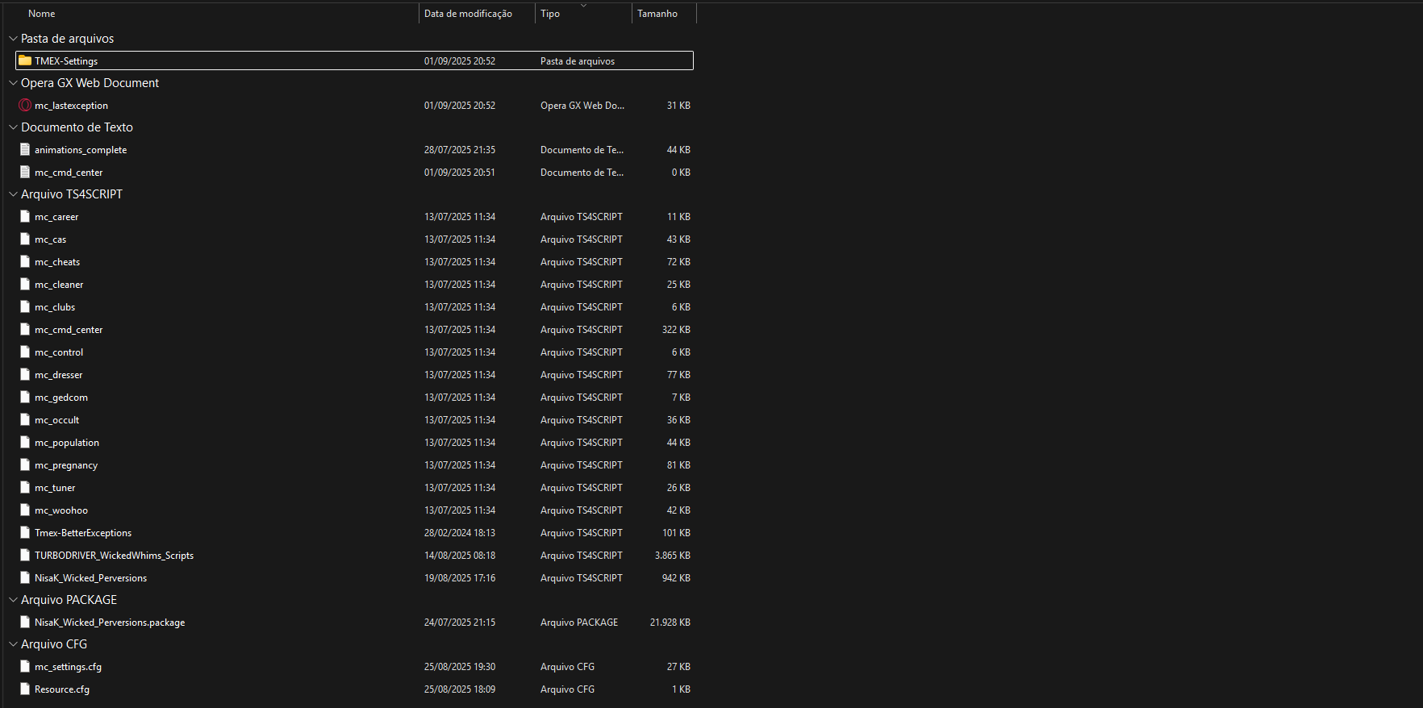Click the Tmex-BetterExceptions file icon

click(x=25, y=532)
